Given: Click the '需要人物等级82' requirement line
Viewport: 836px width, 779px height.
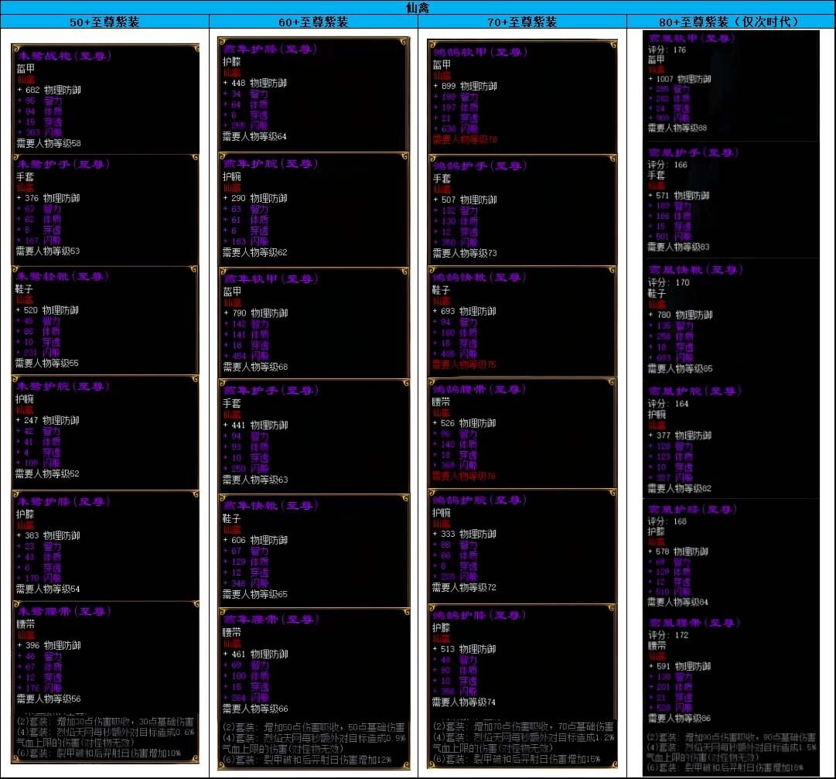Looking at the screenshot, I should (680, 488).
